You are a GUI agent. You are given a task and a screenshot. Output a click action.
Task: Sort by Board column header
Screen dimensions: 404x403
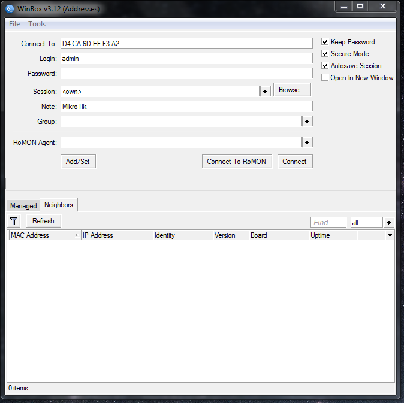coord(279,235)
